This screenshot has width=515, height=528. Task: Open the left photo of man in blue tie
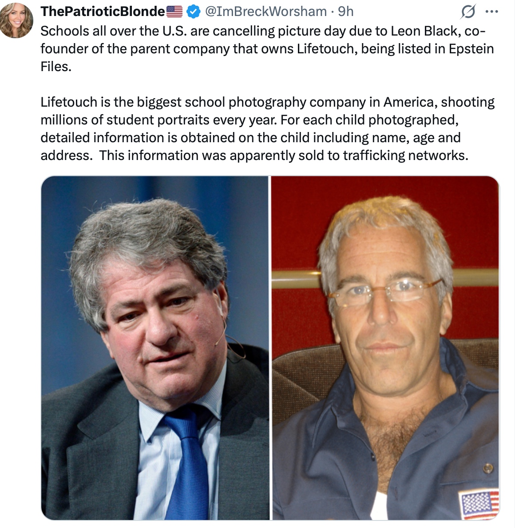tap(155, 348)
